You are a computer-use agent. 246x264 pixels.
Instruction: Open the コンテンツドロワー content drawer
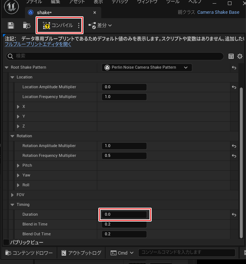29,253
